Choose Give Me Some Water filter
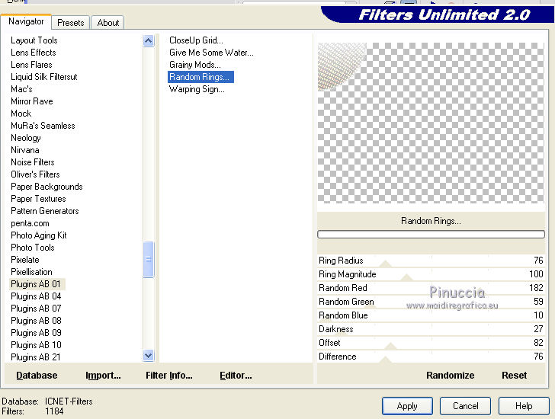Viewport: 555px width, 419px height. point(211,53)
